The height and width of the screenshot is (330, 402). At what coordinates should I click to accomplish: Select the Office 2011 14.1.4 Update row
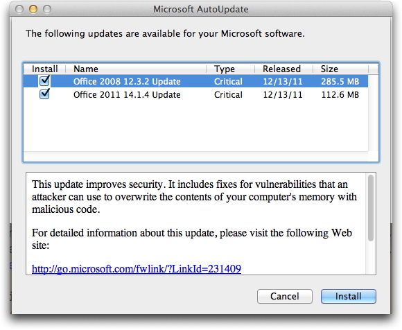point(196,94)
